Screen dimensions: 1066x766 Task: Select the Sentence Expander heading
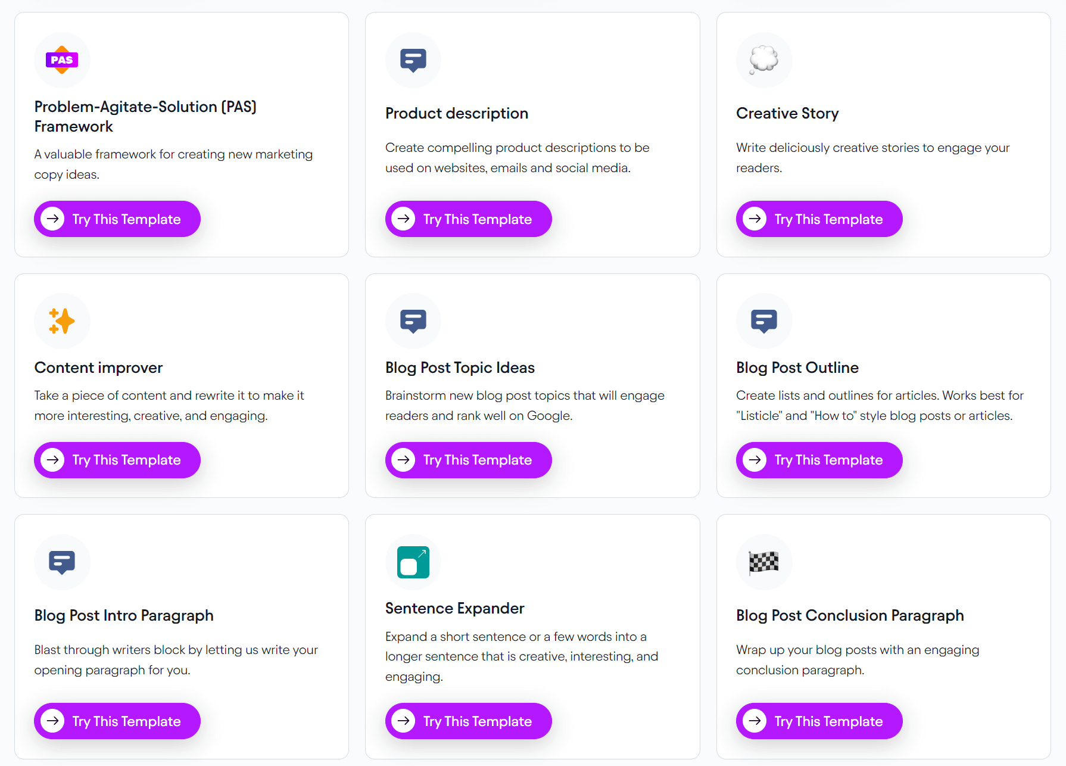(454, 608)
